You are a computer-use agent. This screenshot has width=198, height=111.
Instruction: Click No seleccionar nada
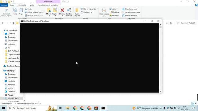[131, 12]
